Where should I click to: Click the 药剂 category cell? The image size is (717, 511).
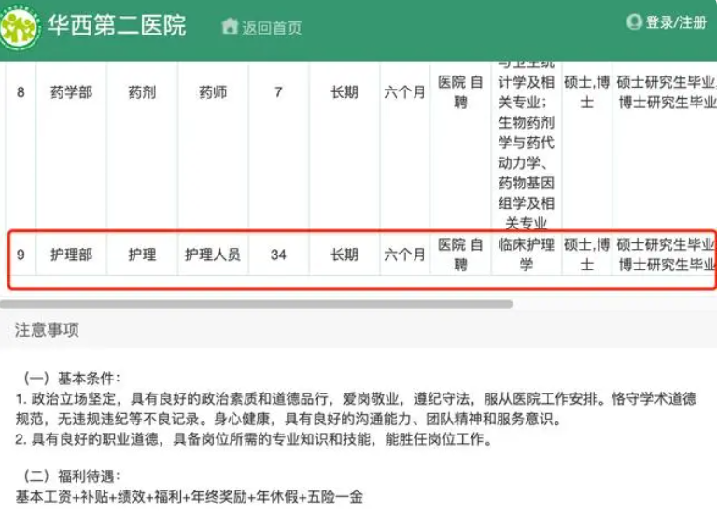pos(142,92)
